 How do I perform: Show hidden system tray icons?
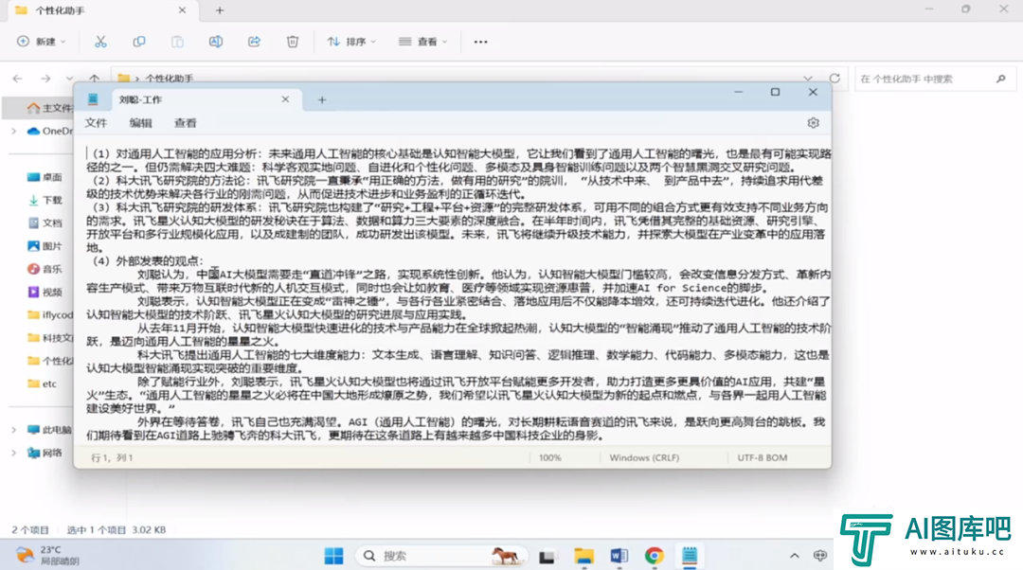pyautogui.click(x=794, y=556)
